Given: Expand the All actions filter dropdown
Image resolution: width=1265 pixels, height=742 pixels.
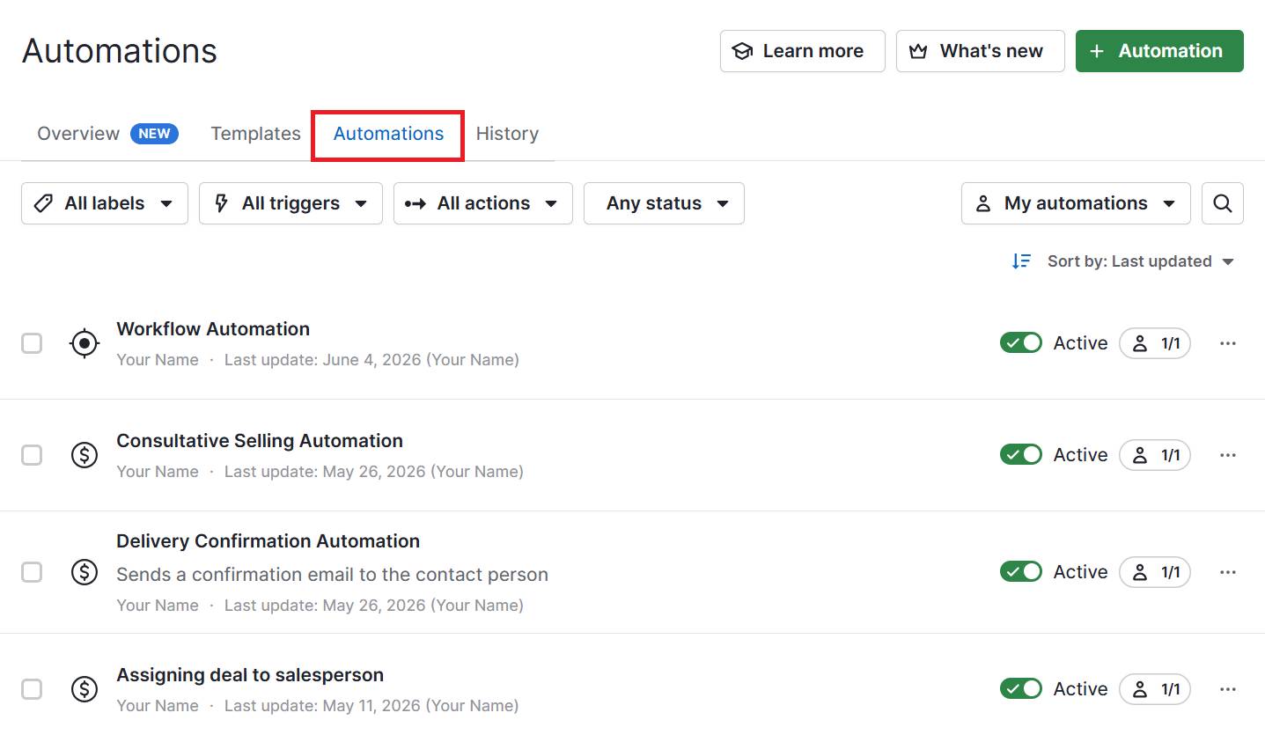Looking at the screenshot, I should (483, 203).
